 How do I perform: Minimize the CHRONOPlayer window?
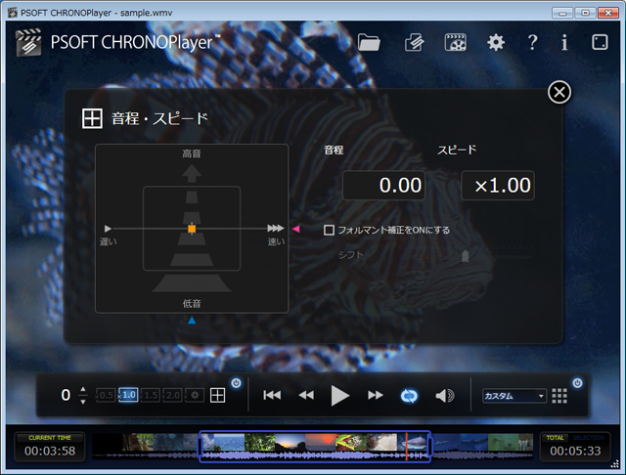562,13
